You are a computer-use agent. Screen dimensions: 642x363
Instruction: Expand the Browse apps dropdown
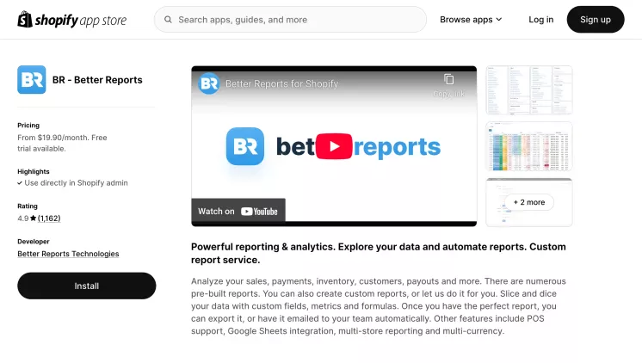471,19
